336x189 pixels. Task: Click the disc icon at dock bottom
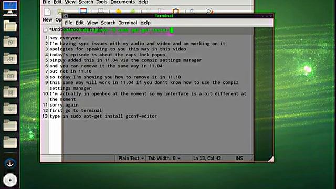[10, 180]
